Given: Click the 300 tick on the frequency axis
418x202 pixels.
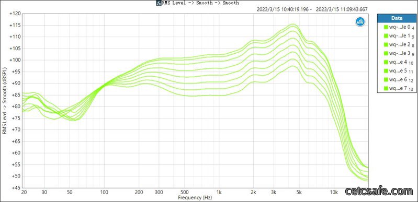Looking at the screenshot, I should pyautogui.click(x=159, y=192).
